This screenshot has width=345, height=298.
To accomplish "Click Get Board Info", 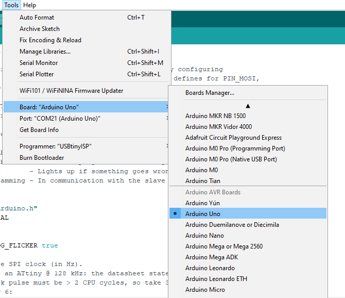I will click(x=39, y=130).
